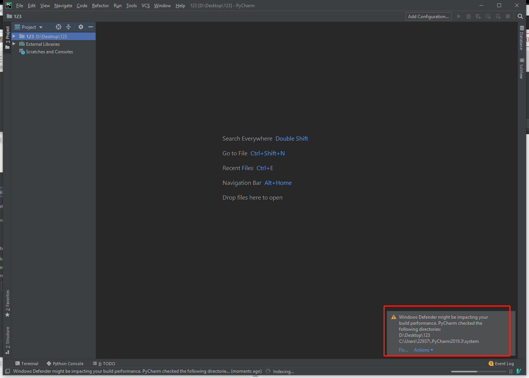Open the Navigate menu
Viewport: 529px width, 378px height.
click(63, 6)
